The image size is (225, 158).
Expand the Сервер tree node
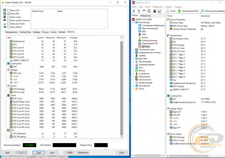click(x=133, y=56)
